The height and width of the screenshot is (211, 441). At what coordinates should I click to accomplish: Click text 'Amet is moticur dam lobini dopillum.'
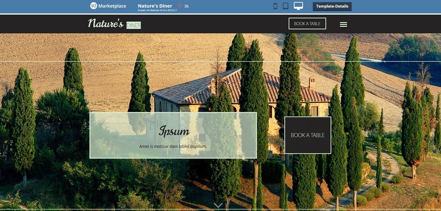click(173, 146)
